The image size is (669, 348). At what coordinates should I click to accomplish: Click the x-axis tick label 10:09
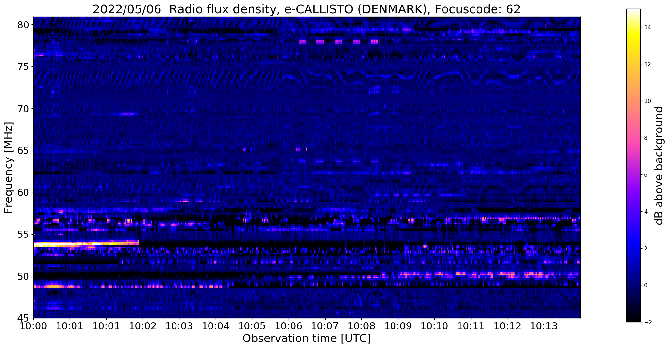tap(398, 326)
